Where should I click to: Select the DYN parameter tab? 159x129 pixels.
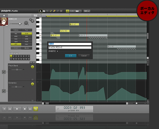click(27, 34)
